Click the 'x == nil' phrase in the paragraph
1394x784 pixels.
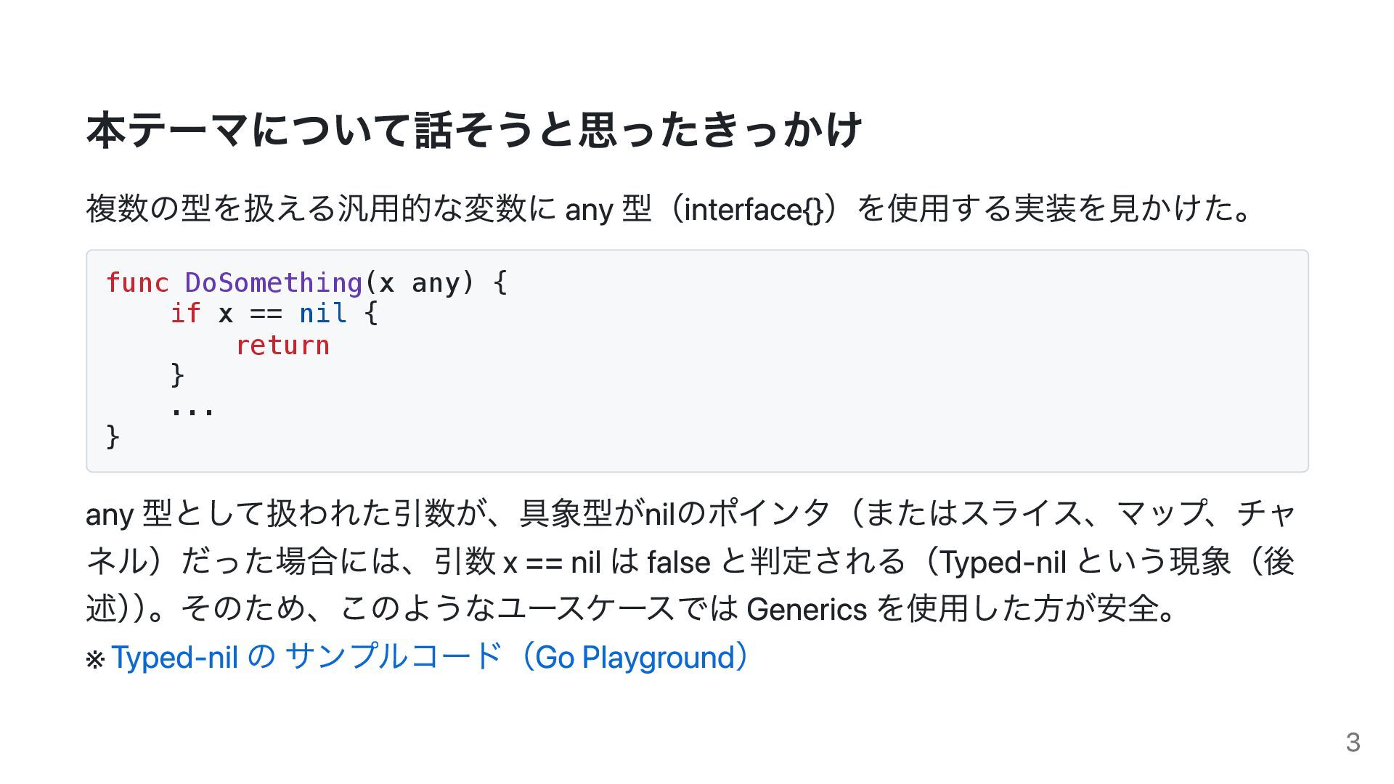click(552, 563)
